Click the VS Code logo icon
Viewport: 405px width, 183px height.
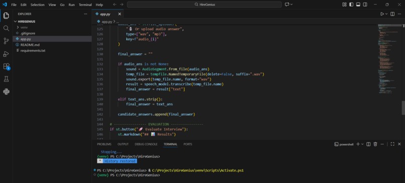point(5,5)
